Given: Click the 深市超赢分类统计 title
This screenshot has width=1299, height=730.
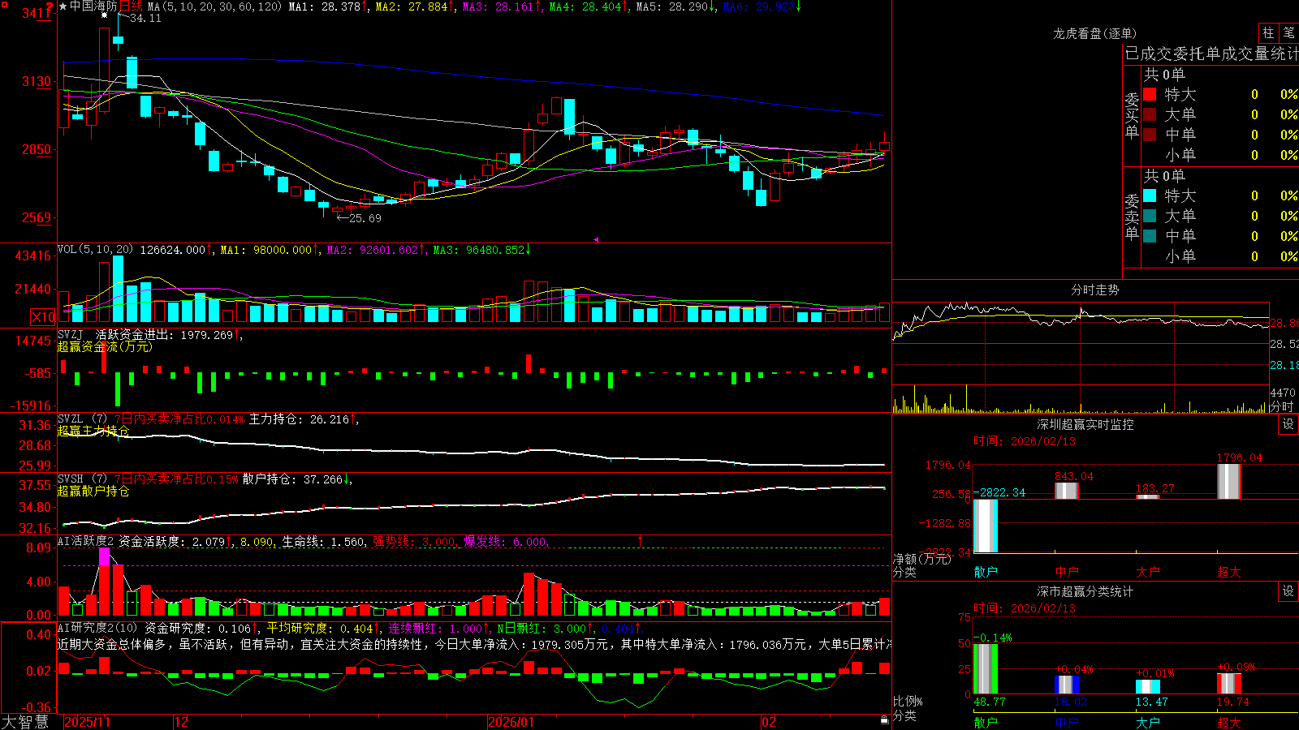Looking at the screenshot, I should pyautogui.click(x=1085, y=591).
